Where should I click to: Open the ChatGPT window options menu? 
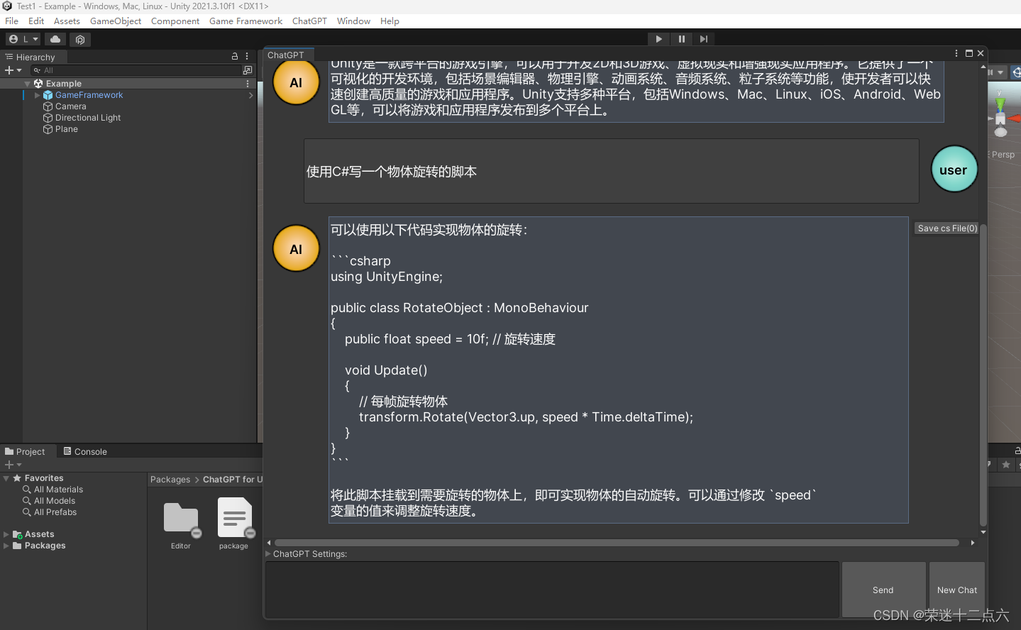[956, 53]
